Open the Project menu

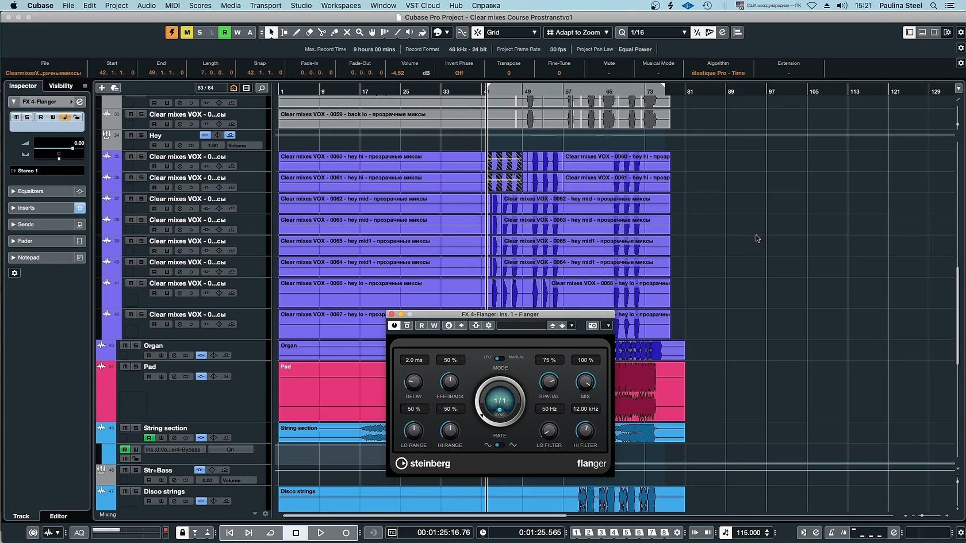coord(116,6)
